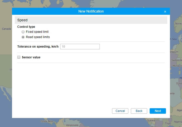Proceed with the Next button
182x127 pixels.
(x=158, y=111)
